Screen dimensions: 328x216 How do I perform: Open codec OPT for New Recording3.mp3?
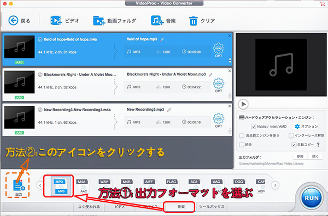tap(219, 120)
